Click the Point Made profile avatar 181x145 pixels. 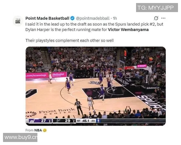pyautogui.click(x=18, y=21)
